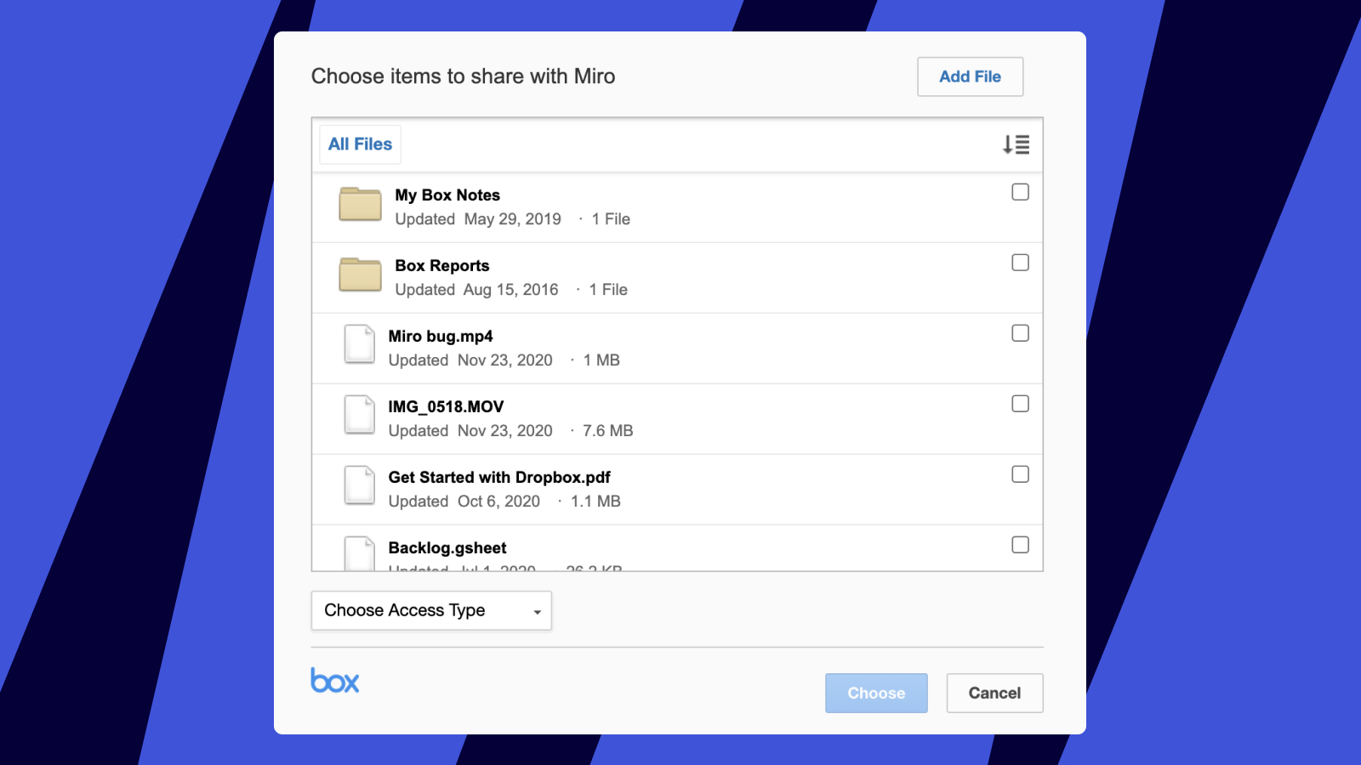Click the Box logo
The height and width of the screenshot is (765, 1361).
click(335, 681)
